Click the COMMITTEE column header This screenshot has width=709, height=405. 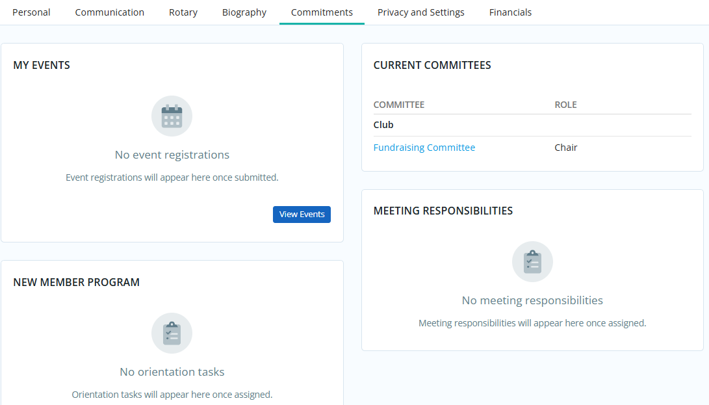(399, 105)
